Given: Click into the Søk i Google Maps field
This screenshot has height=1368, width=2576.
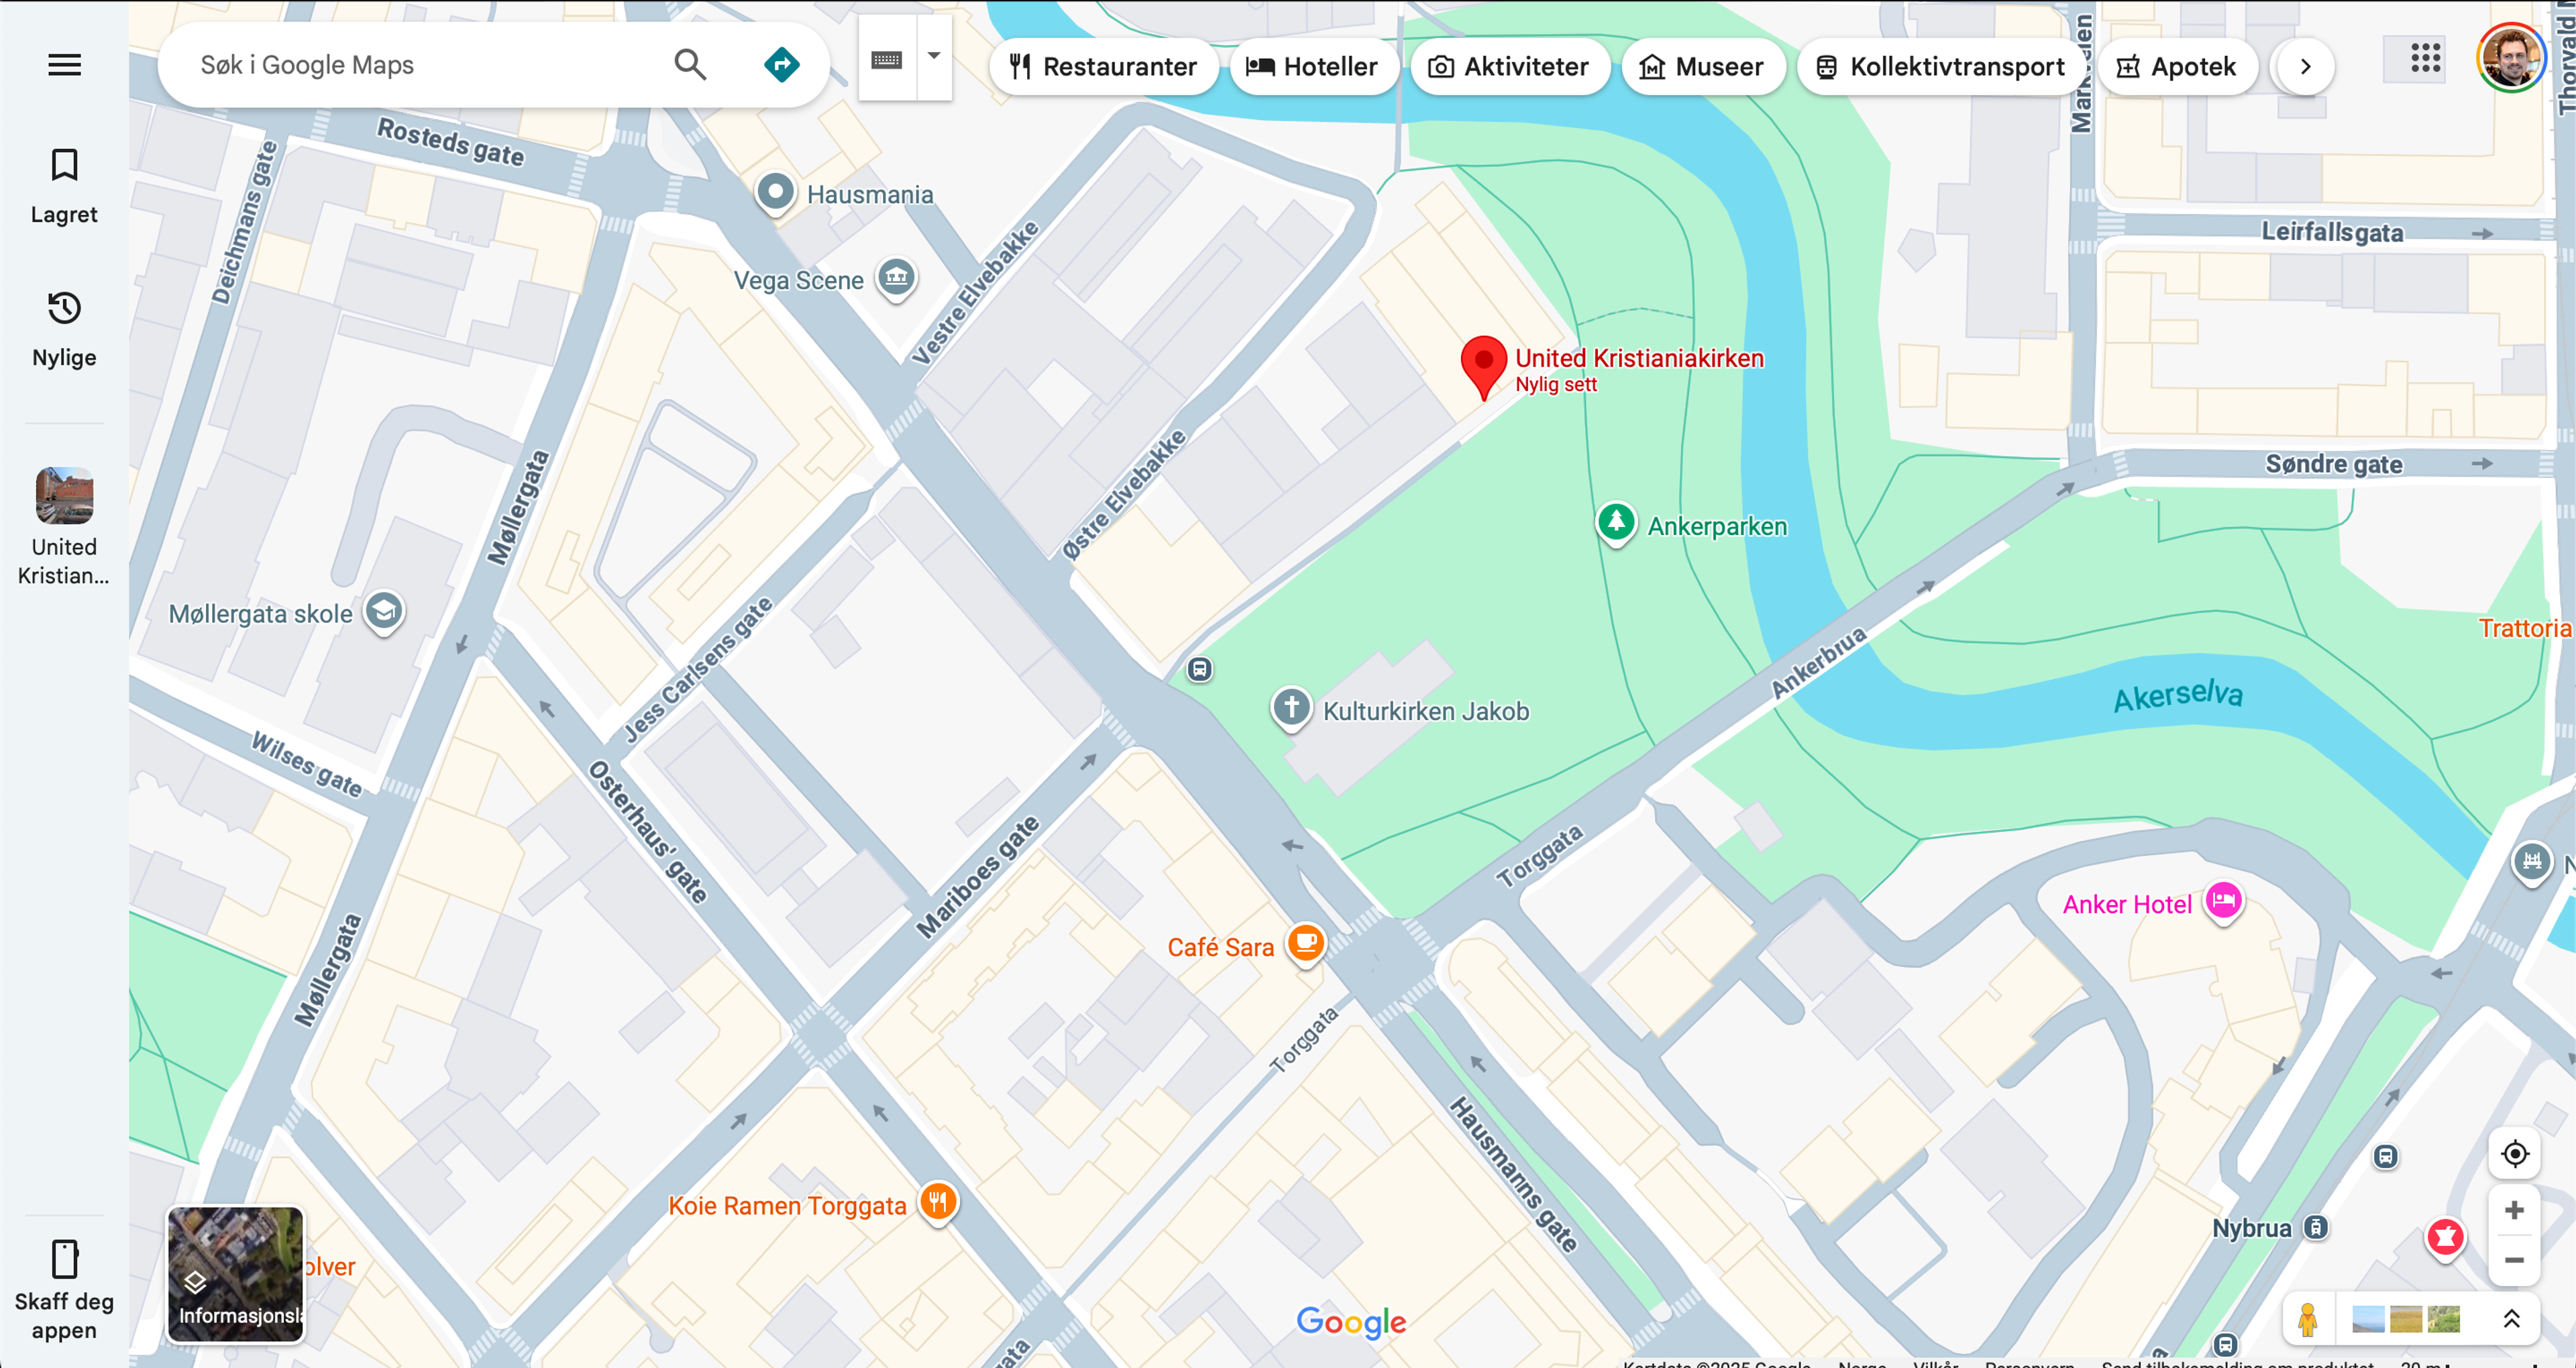Looking at the screenshot, I should click(x=420, y=65).
